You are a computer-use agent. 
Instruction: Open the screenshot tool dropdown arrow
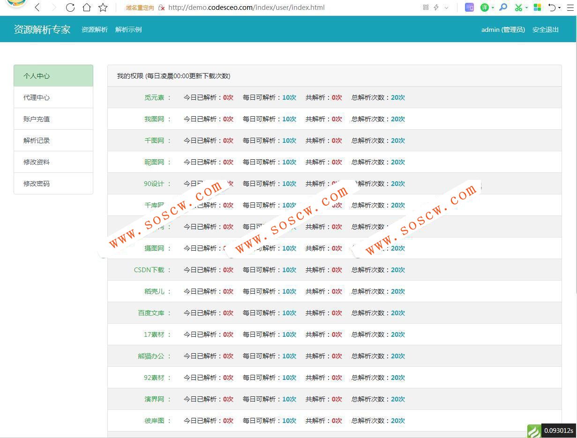coord(527,8)
